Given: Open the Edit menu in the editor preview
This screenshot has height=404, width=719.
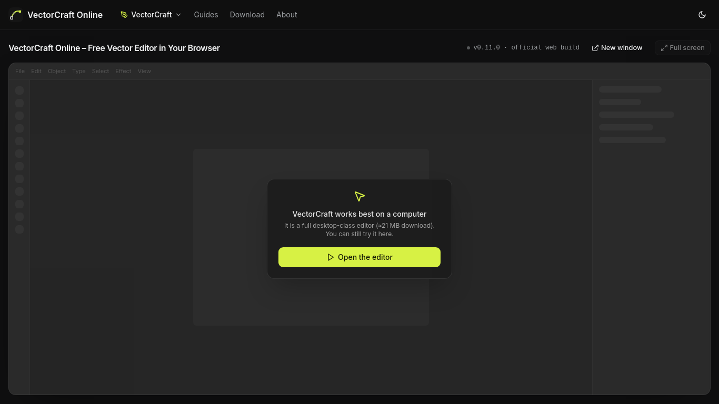Looking at the screenshot, I should (36, 71).
